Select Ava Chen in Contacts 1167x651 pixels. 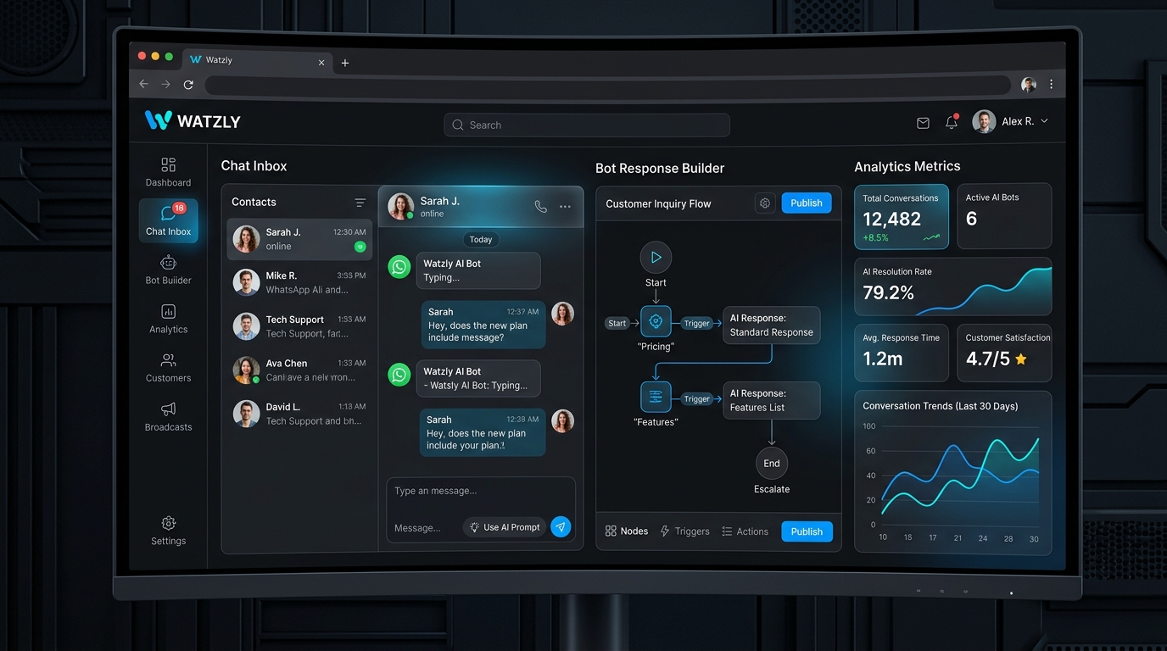pos(299,370)
